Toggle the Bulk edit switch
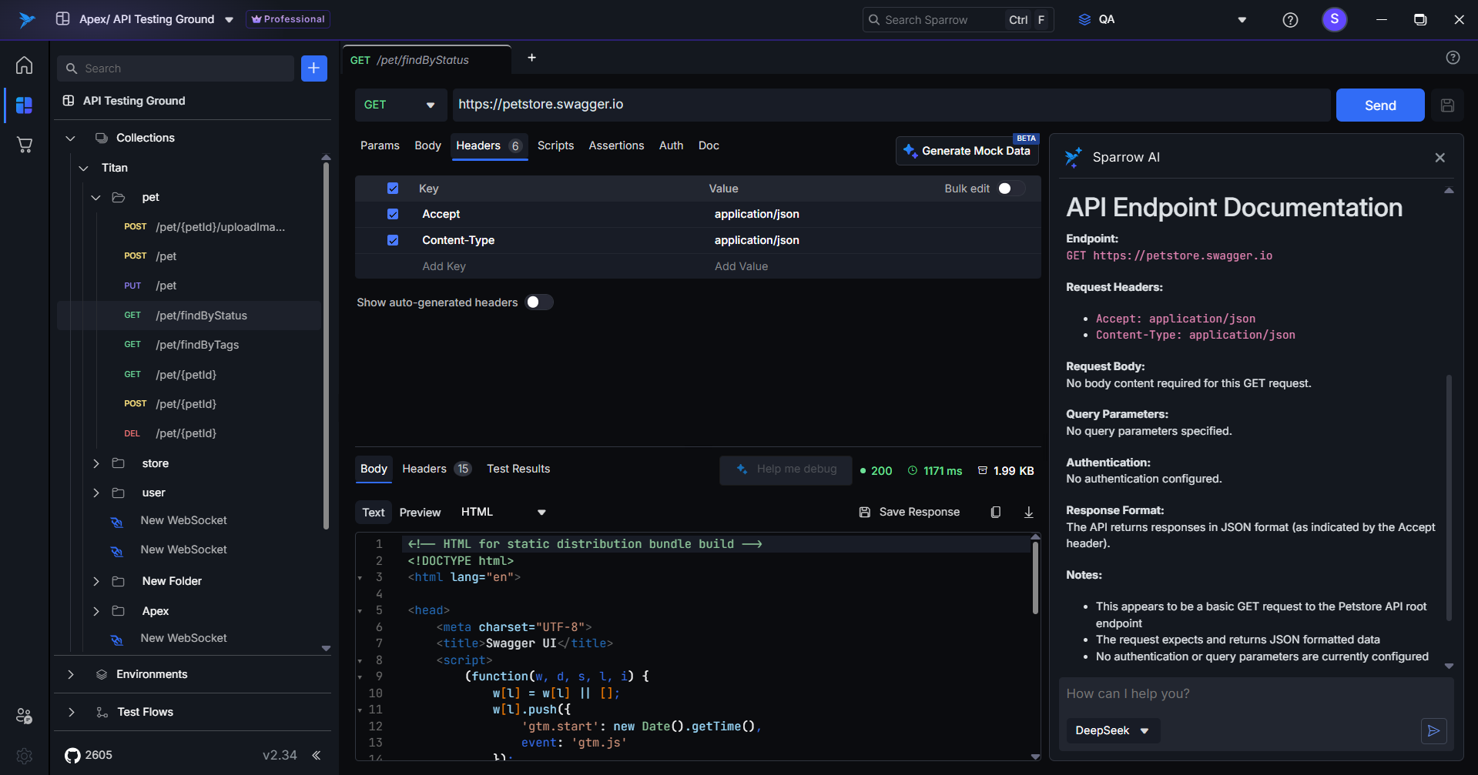 click(1010, 189)
